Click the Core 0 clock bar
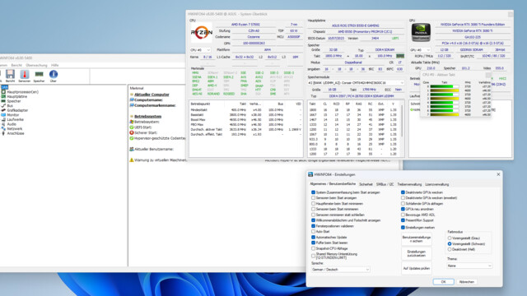This screenshot has width=527, height=296. pos(445,86)
